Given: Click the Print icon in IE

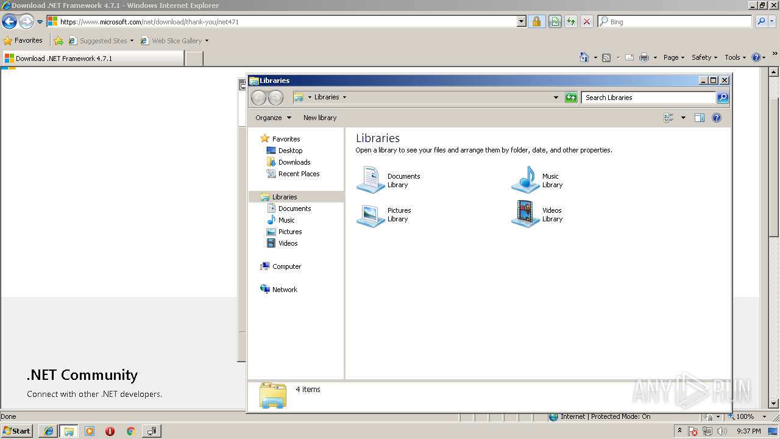Looking at the screenshot, I should (x=644, y=57).
